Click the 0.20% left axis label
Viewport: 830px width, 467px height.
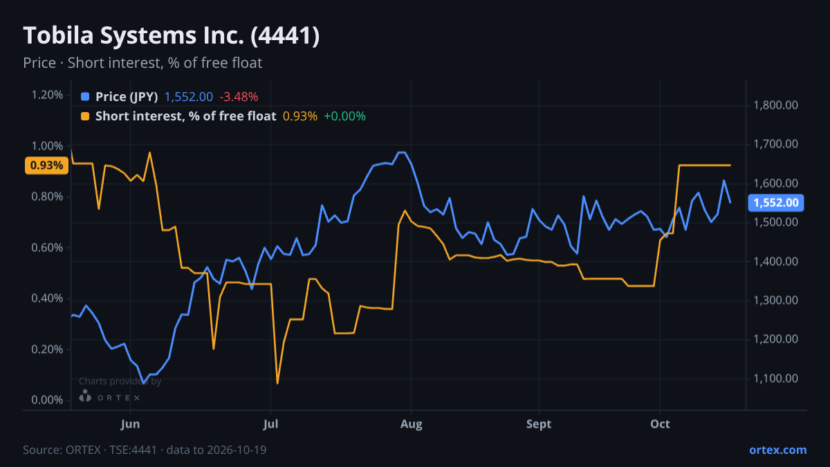click(48, 349)
